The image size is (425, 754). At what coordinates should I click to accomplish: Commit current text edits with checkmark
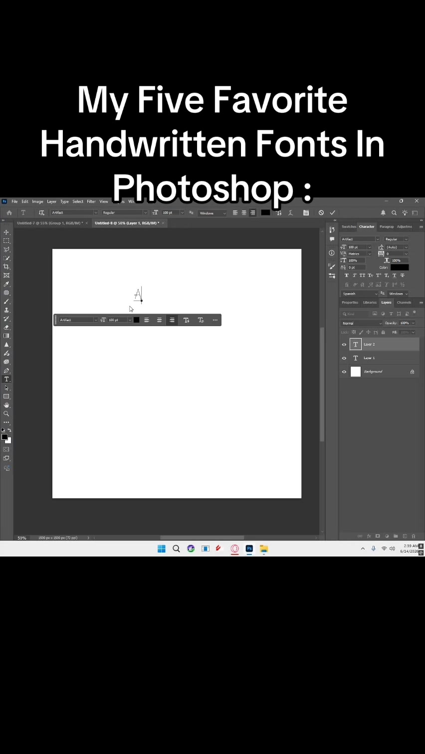click(x=333, y=213)
